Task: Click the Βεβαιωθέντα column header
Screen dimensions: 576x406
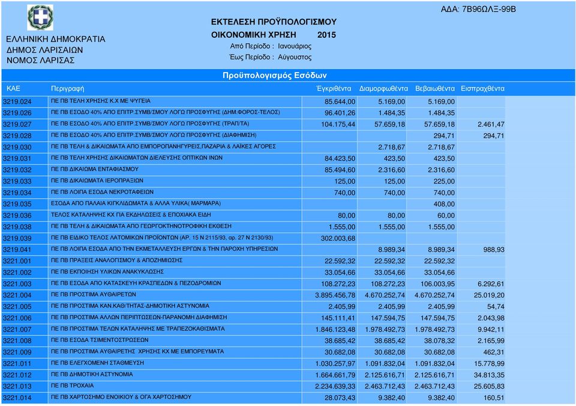Action: [435, 89]
